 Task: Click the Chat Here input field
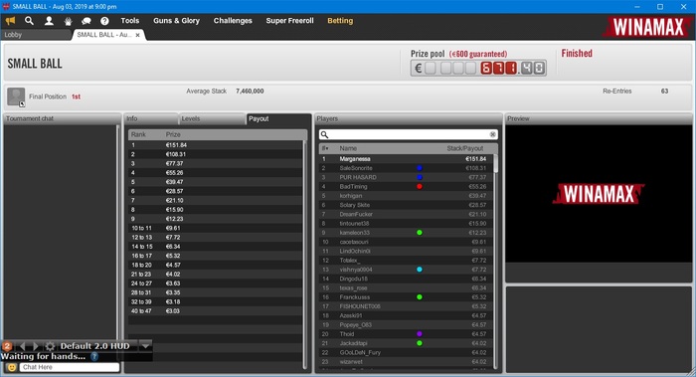click(x=70, y=367)
